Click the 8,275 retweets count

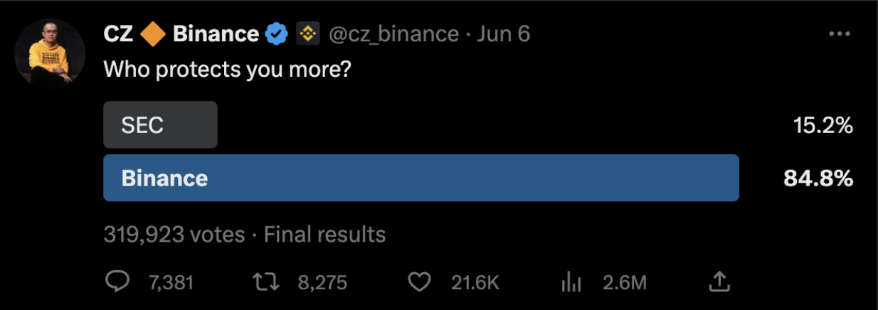322,283
